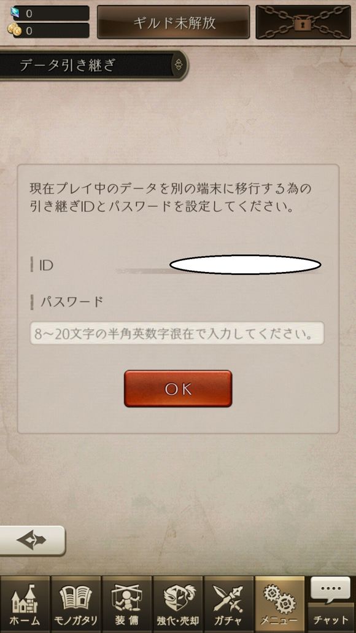Confirm with the red OK button
Viewport: 356px width, 633px height.
[178, 389]
